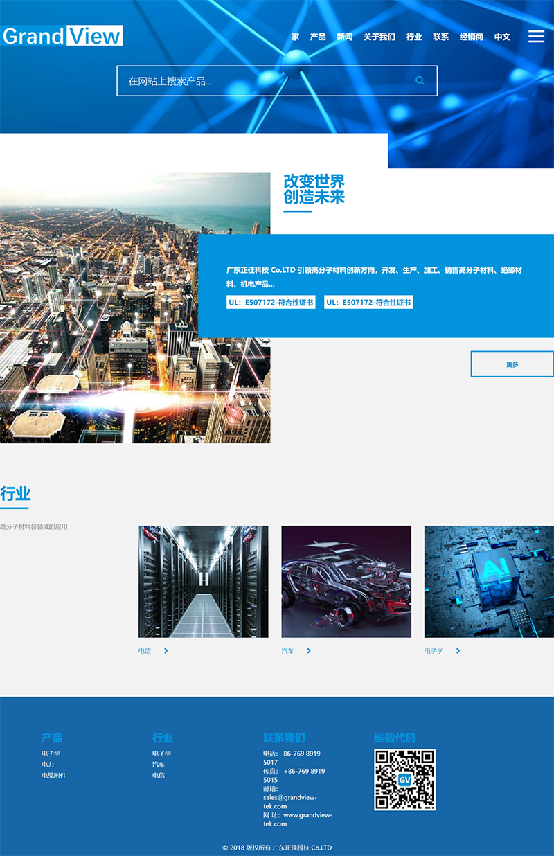Switch language via 中文 option
The height and width of the screenshot is (856, 554).
click(x=502, y=37)
